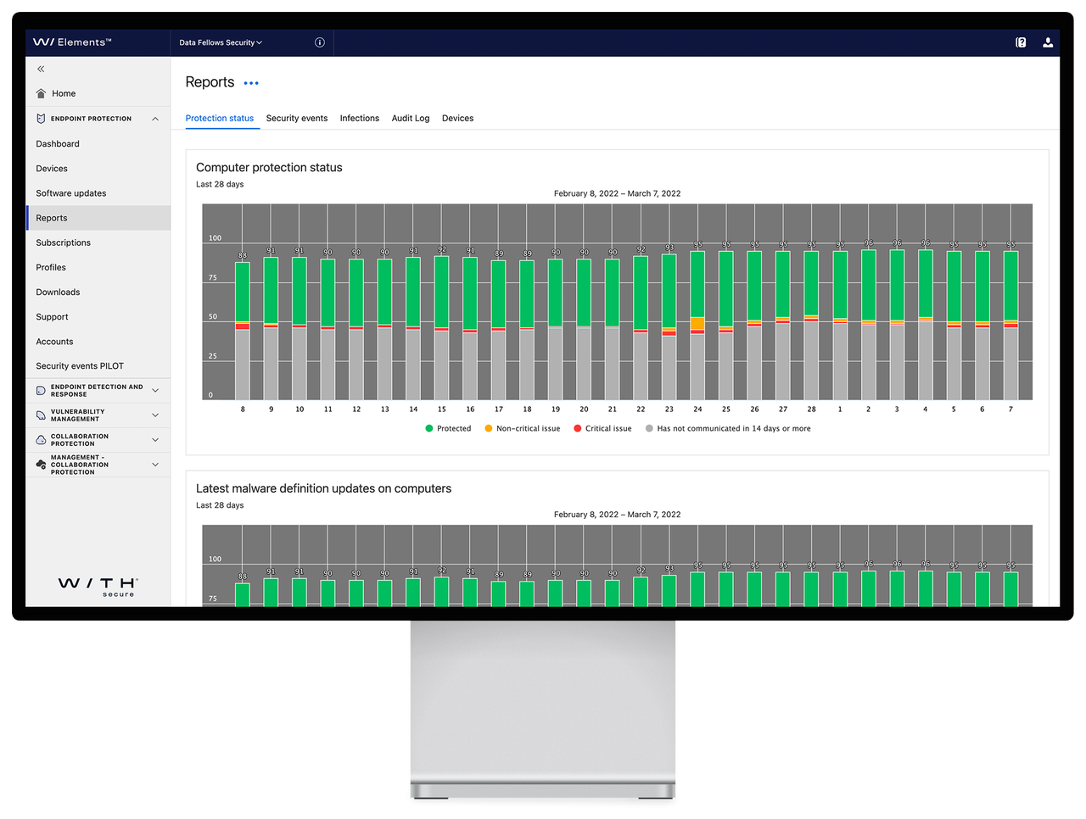Click the Home icon in the sidebar
The height and width of the screenshot is (819, 1086).
point(40,92)
